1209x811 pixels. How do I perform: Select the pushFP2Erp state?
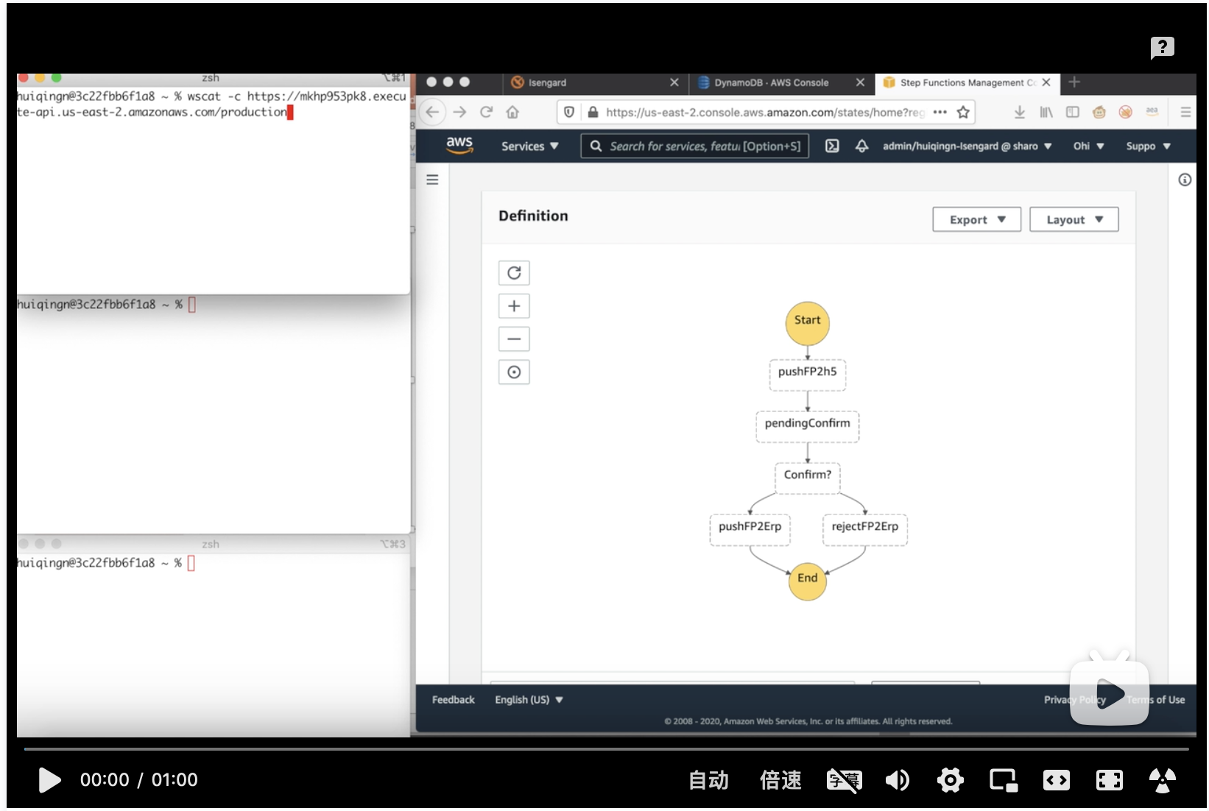point(750,528)
